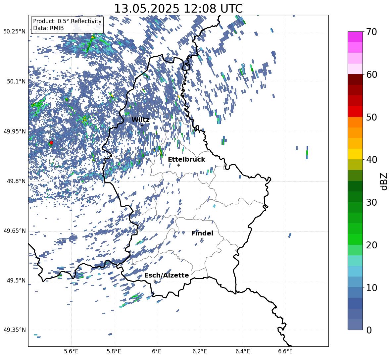Click the cross marker below Findel

coord(202,239)
